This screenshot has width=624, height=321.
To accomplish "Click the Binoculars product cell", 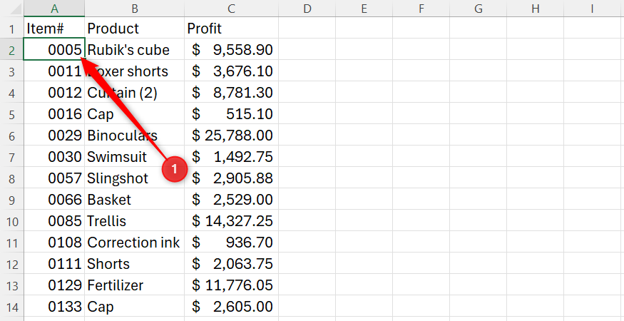I will [x=135, y=136].
